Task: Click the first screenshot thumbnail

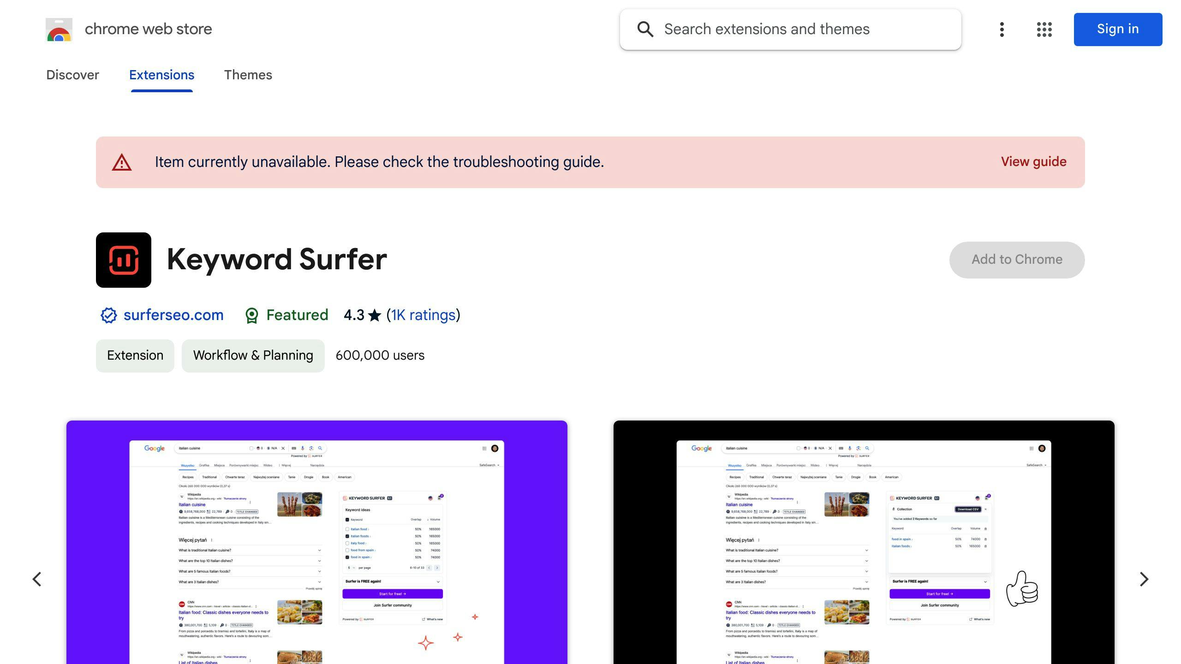Action: click(x=316, y=542)
